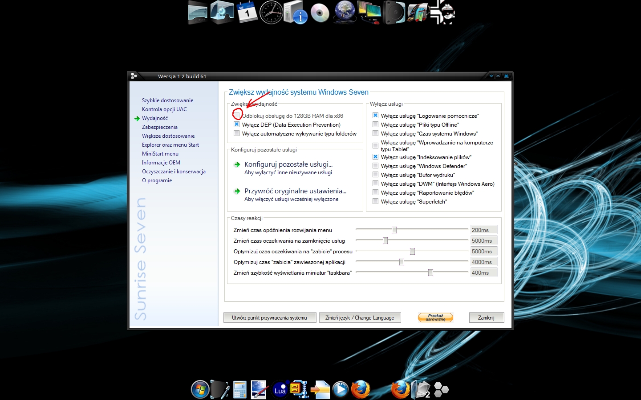The image size is (641, 400).
Task: Open the dual monitors icon in top dock
Action: point(370,12)
